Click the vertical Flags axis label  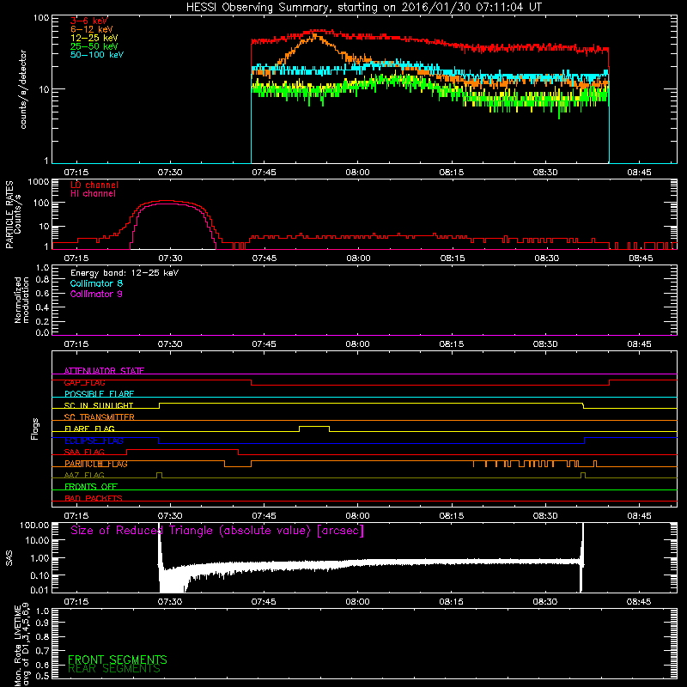click(x=35, y=429)
